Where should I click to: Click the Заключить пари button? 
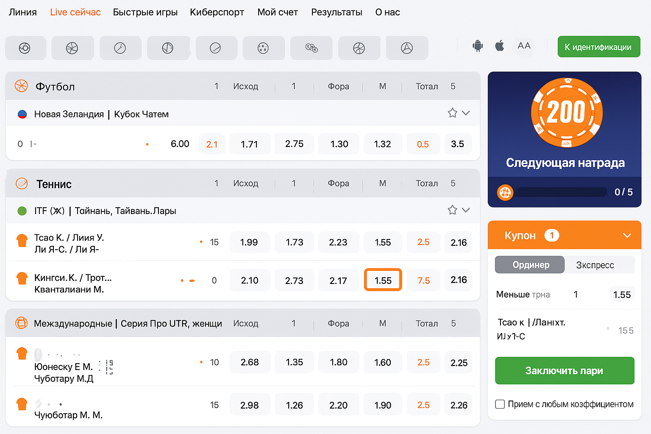click(565, 371)
